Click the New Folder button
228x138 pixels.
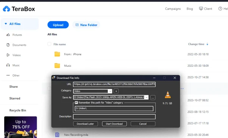[x=86, y=25]
